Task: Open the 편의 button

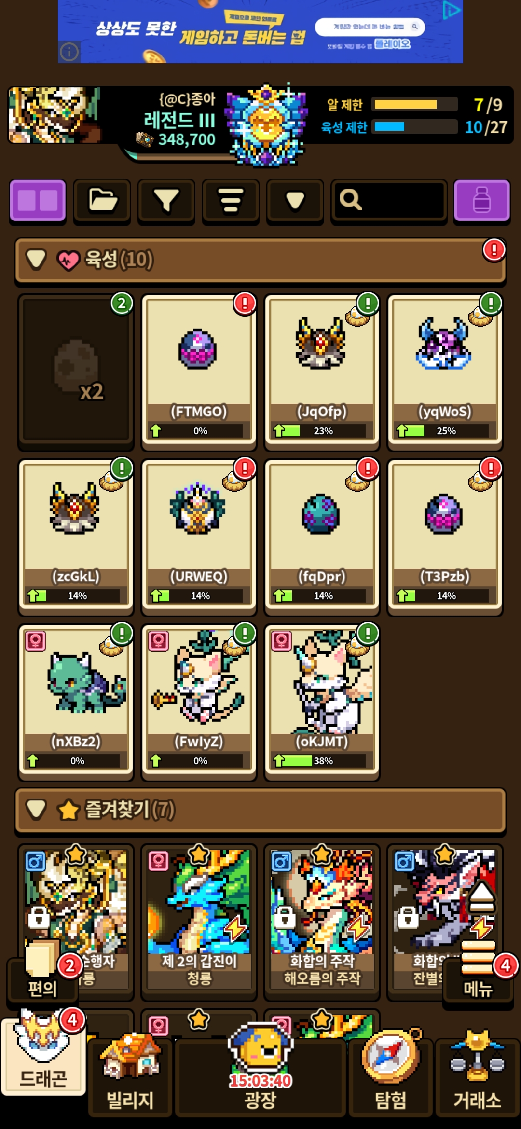Action: (x=42, y=975)
